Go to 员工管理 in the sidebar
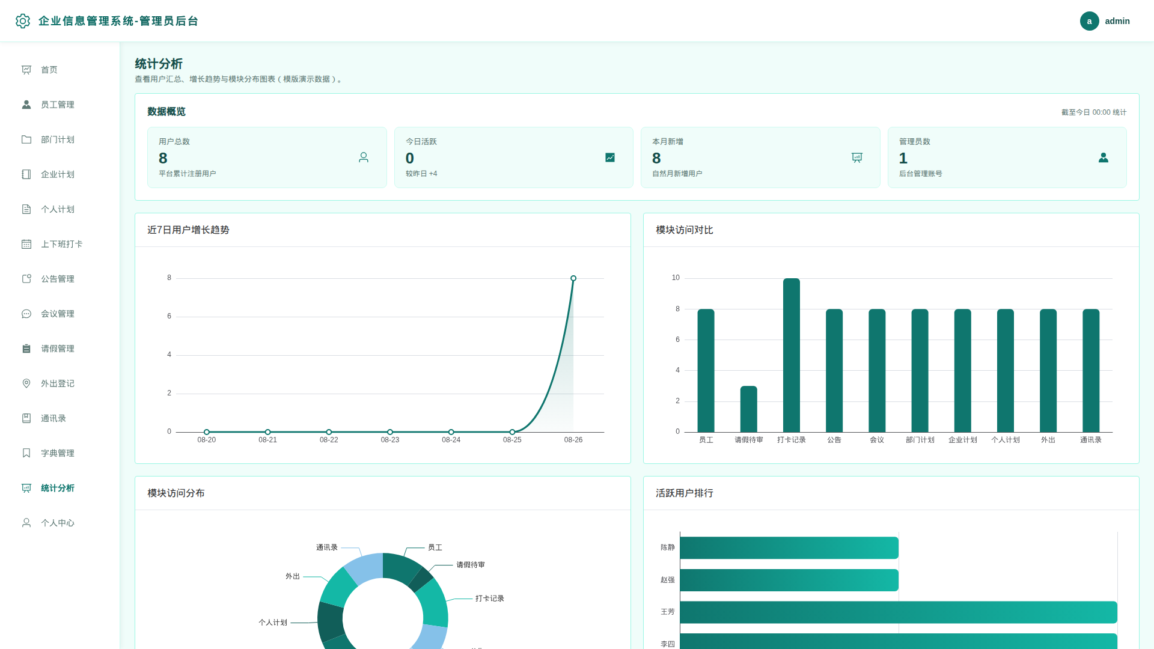 click(60, 105)
